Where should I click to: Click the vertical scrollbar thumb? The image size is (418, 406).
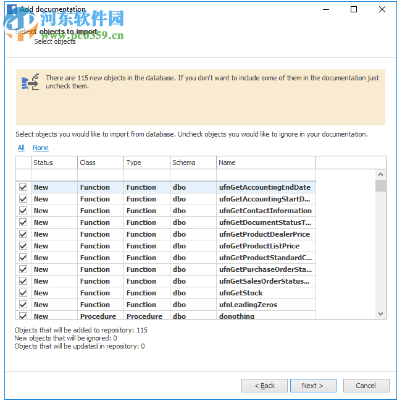[381, 185]
